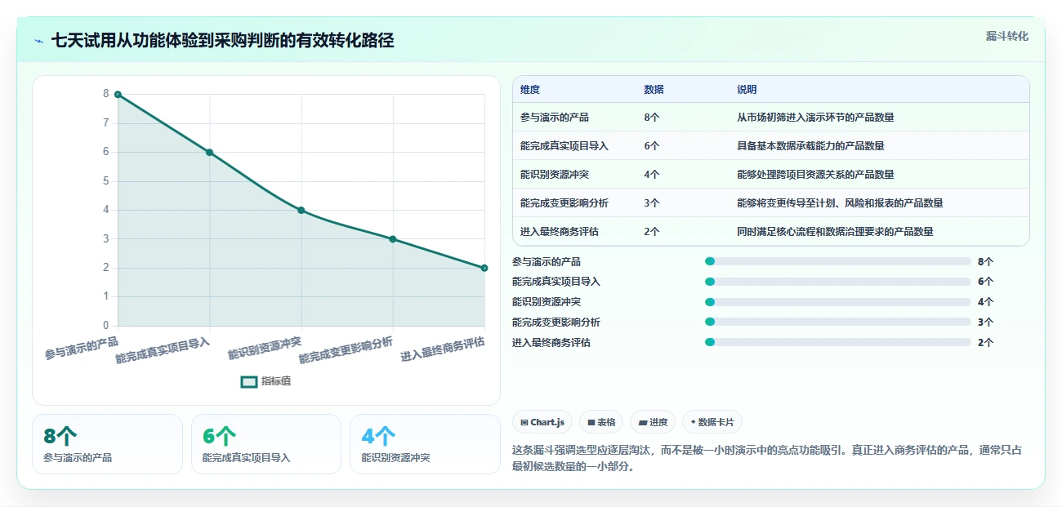The height and width of the screenshot is (507, 1062).
Task: Click the 进入最终商务评估 x-axis label on chart
Action: tap(443, 349)
